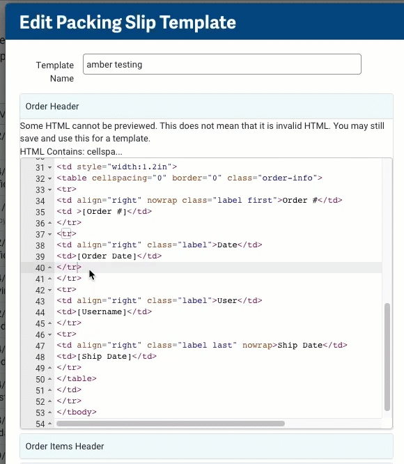Image resolution: width=404 pixels, height=464 pixels.
Task: Click line number 44 in the gutter
Action: coord(40,313)
